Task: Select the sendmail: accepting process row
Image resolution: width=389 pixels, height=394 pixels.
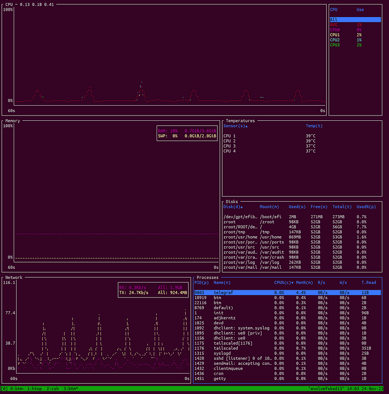Action: (x=287, y=363)
